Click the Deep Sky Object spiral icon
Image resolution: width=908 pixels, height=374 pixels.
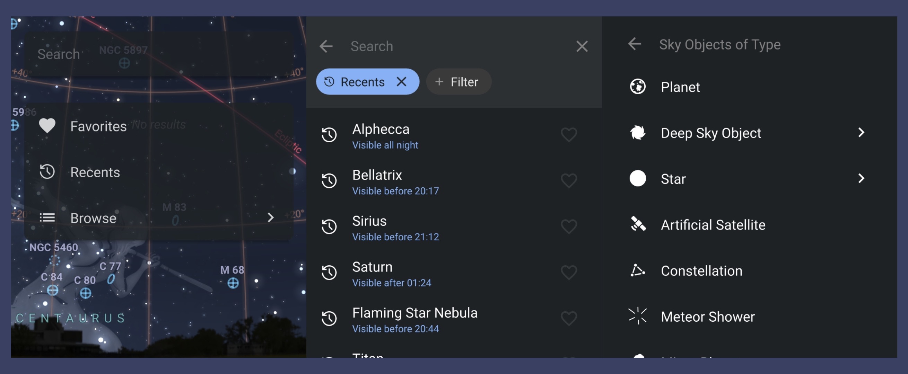[638, 133]
